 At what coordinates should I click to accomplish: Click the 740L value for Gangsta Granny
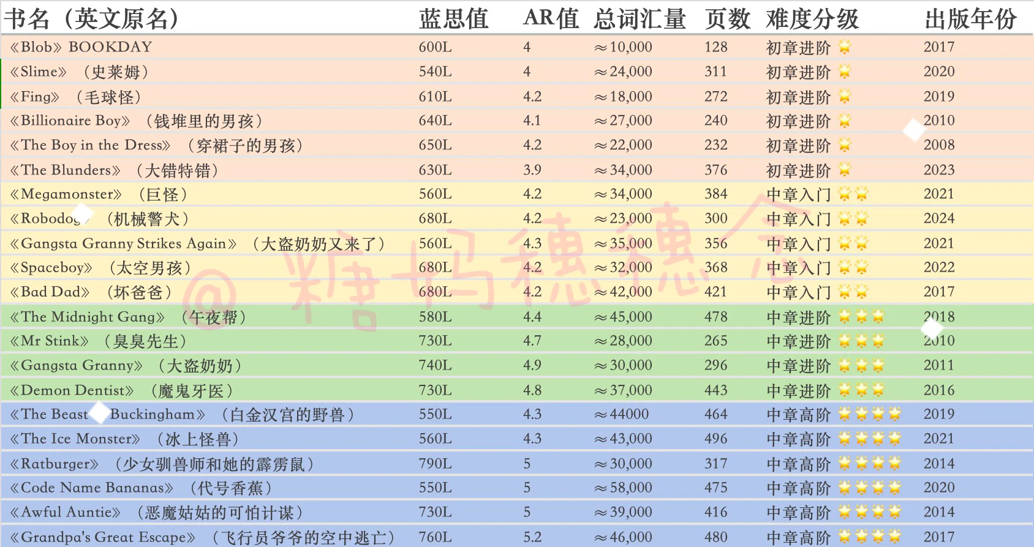tap(436, 365)
